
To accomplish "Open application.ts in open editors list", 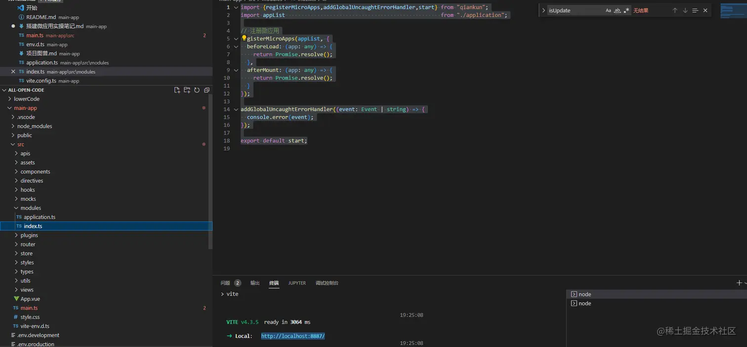I will (42, 63).
